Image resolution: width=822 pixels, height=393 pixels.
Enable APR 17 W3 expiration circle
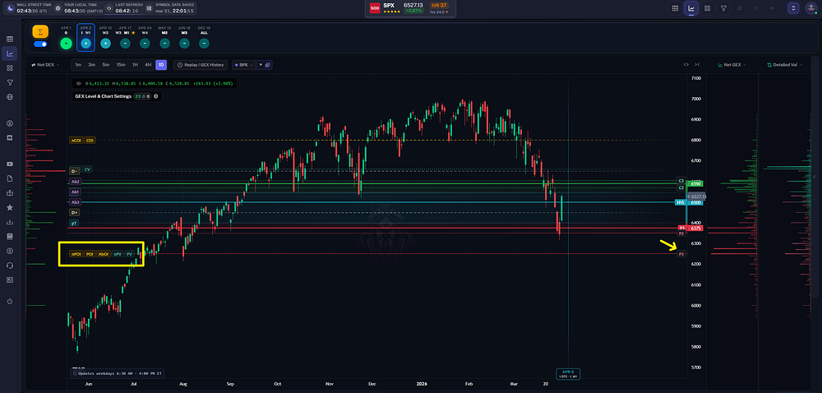pos(125,44)
